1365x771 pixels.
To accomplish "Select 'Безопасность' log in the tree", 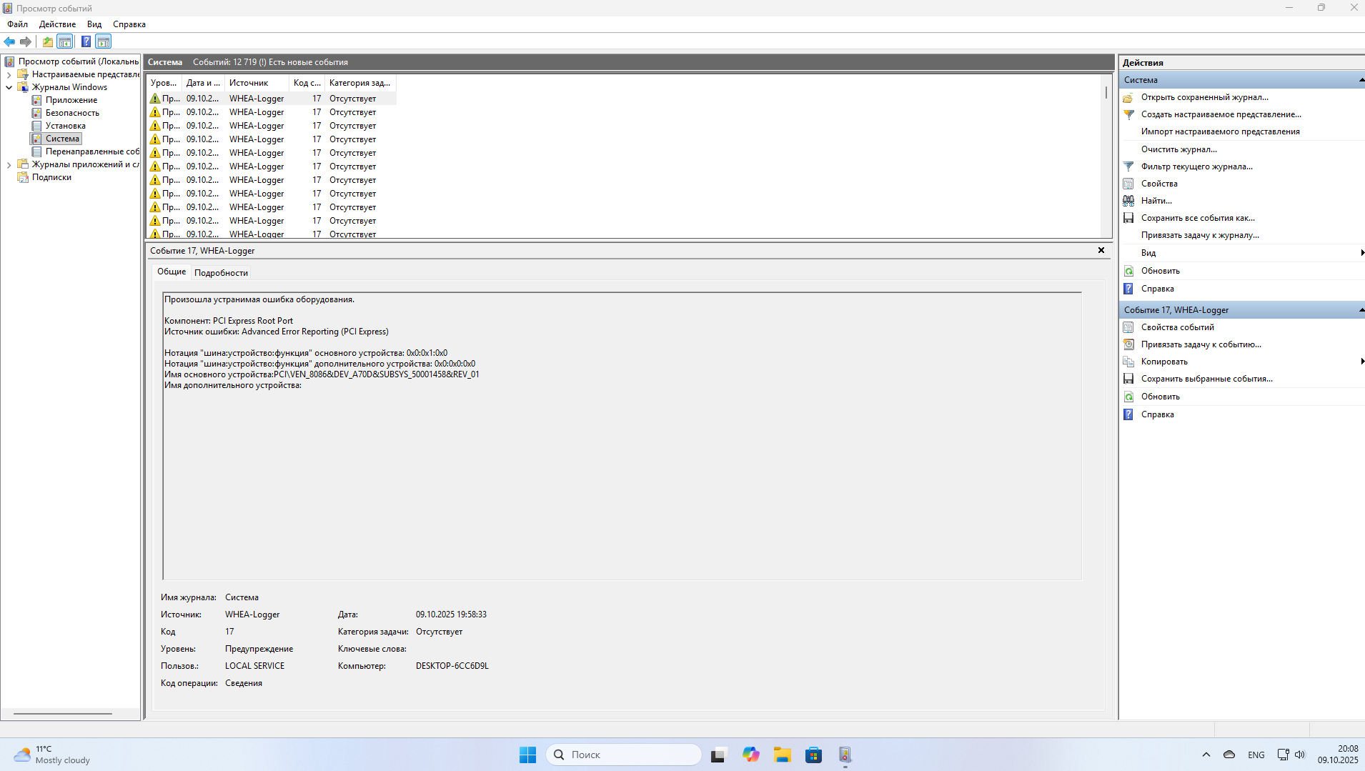I will [x=72, y=113].
